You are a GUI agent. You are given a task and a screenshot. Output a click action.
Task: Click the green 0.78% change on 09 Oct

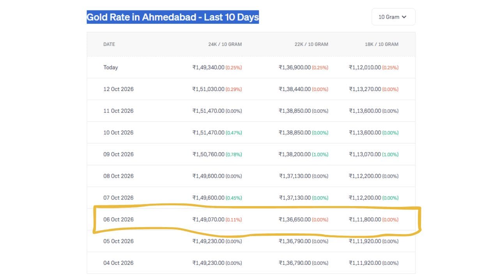(x=234, y=155)
